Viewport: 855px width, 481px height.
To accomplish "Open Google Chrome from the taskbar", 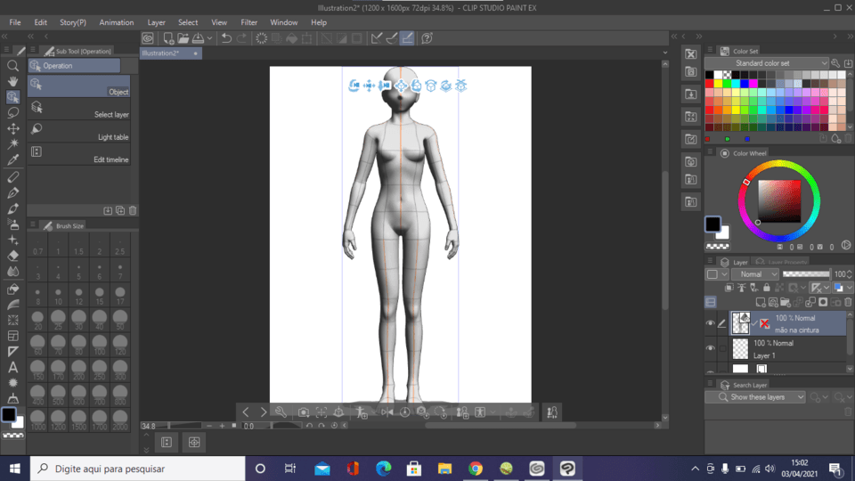I will [475, 469].
